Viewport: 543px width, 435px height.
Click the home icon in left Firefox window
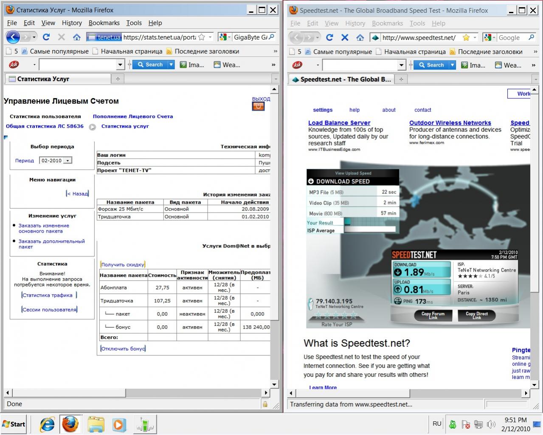77,37
